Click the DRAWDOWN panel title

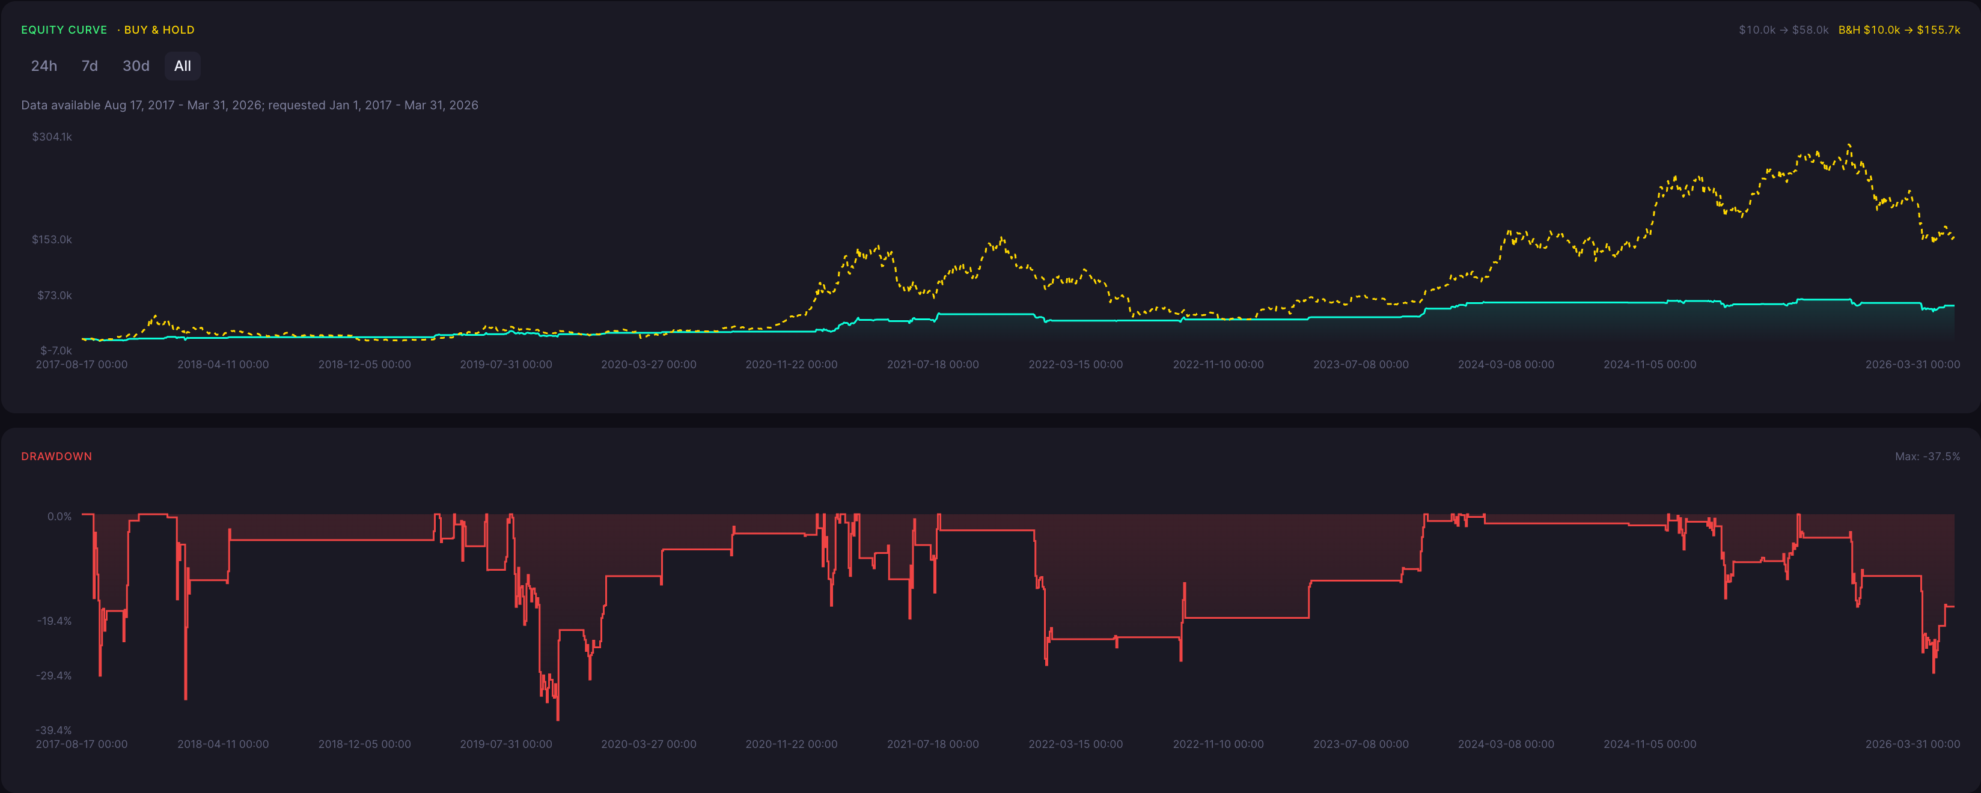[x=56, y=457]
